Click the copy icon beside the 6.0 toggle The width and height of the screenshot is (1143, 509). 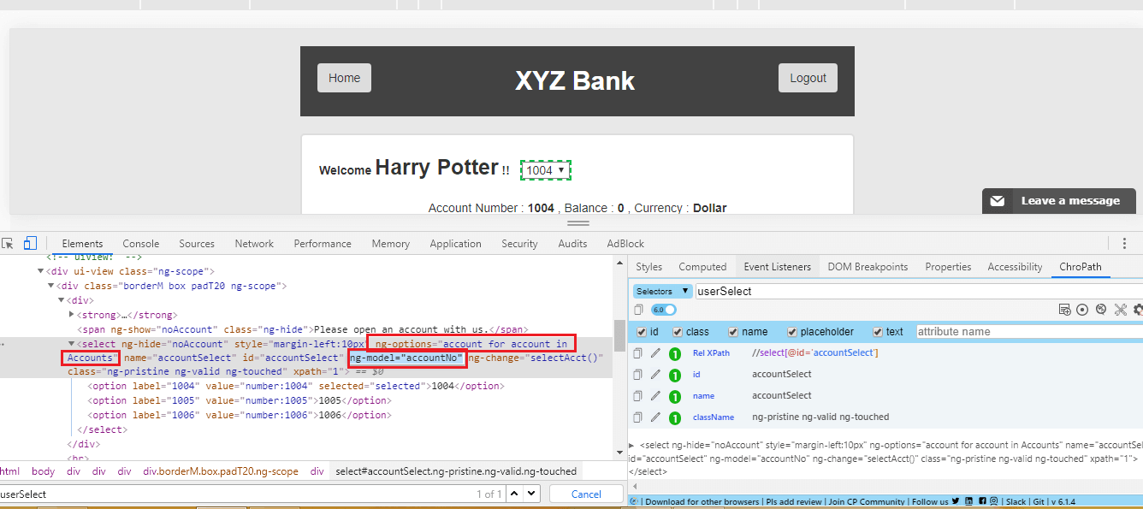[x=638, y=310]
